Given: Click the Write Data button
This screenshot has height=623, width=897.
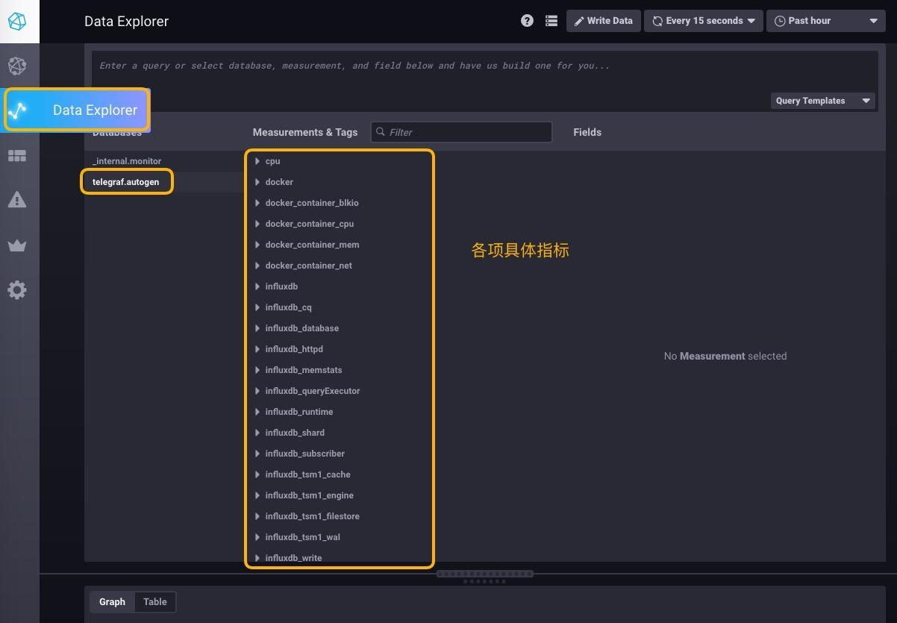Looking at the screenshot, I should pos(603,20).
